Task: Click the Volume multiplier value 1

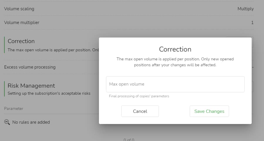Action: [252, 23]
